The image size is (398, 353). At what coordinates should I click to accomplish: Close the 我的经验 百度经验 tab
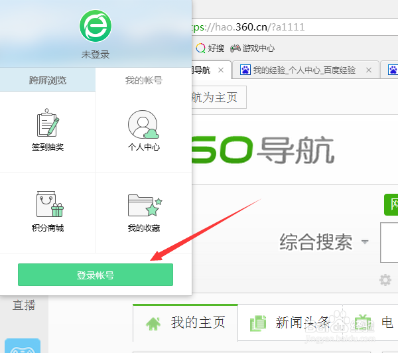(369, 70)
